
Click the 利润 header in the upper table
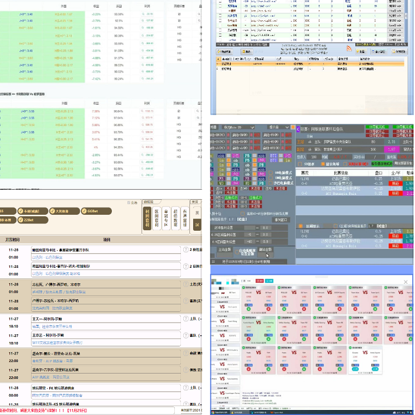(147, 6)
